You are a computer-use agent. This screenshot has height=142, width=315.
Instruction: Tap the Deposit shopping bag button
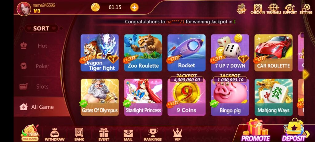point(294,131)
